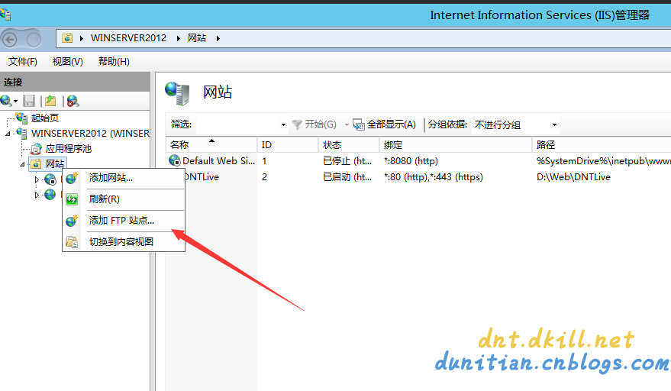Viewport: 671px width, 391px height.
Task: Click the home icon in address bar
Action: [67, 38]
